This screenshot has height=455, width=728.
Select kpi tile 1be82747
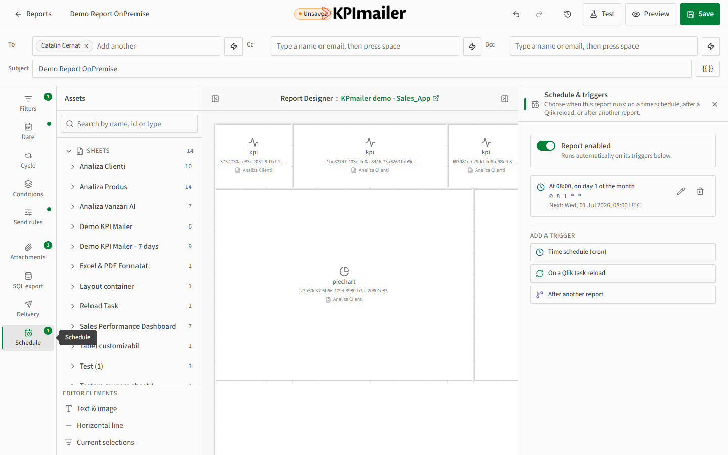[x=370, y=156]
